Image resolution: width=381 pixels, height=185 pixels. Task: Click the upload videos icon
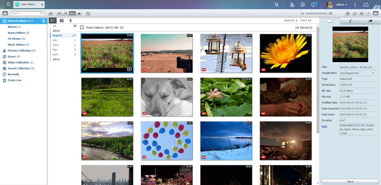tap(70, 21)
